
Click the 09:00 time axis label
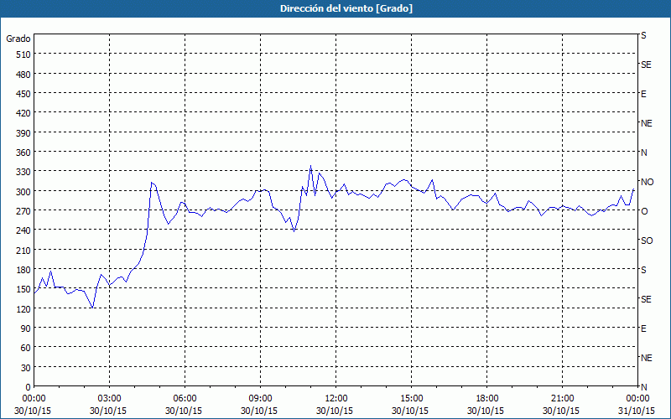(260, 399)
